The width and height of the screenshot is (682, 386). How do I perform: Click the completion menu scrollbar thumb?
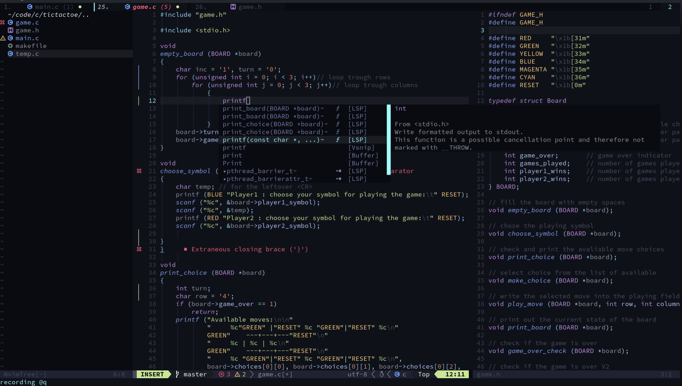pos(388,140)
